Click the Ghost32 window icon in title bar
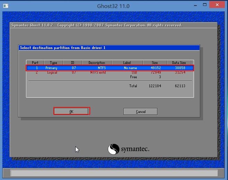Image resolution: width=228 pixels, height=180 pixels. click(6, 6)
